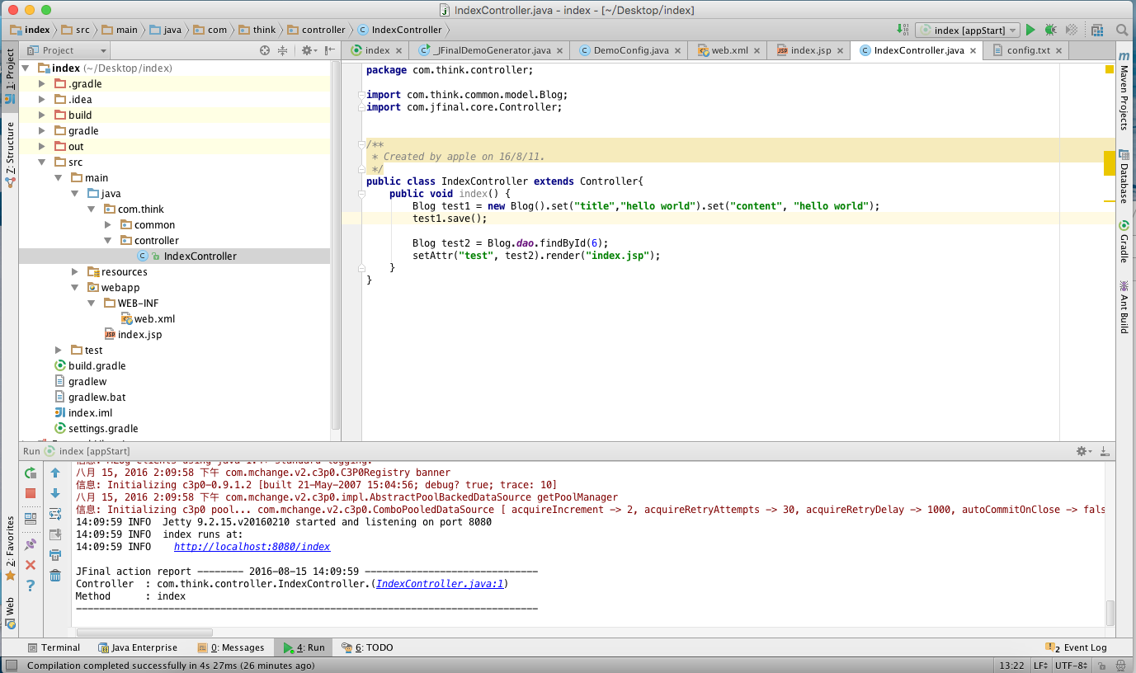Rerun index [appStart] in Run panel

click(x=31, y=473)
